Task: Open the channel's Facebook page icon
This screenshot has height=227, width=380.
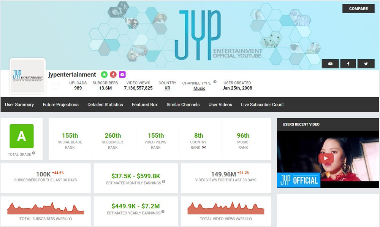Action: click(x=348, y=64)
